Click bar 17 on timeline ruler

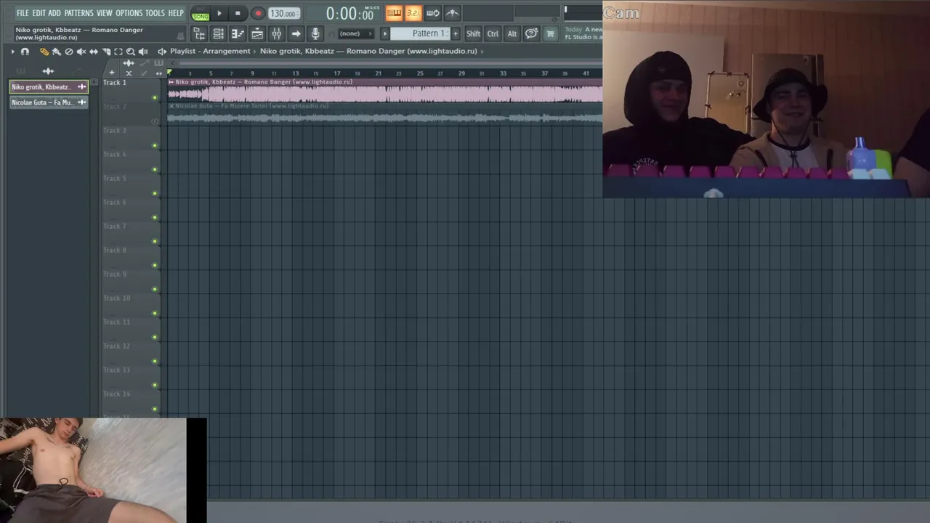click(x=337, y=73)
